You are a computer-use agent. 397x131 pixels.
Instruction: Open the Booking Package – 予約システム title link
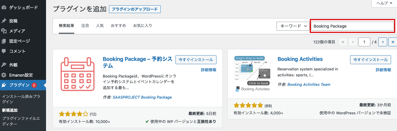(137, 62)
